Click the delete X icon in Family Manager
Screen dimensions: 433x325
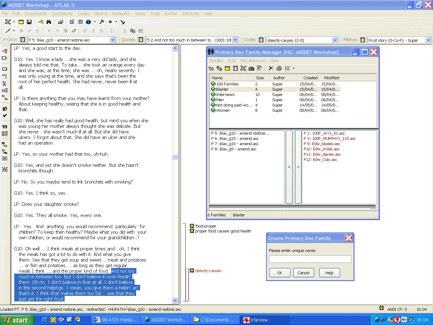pyautogui.click(x=271, y=68)
